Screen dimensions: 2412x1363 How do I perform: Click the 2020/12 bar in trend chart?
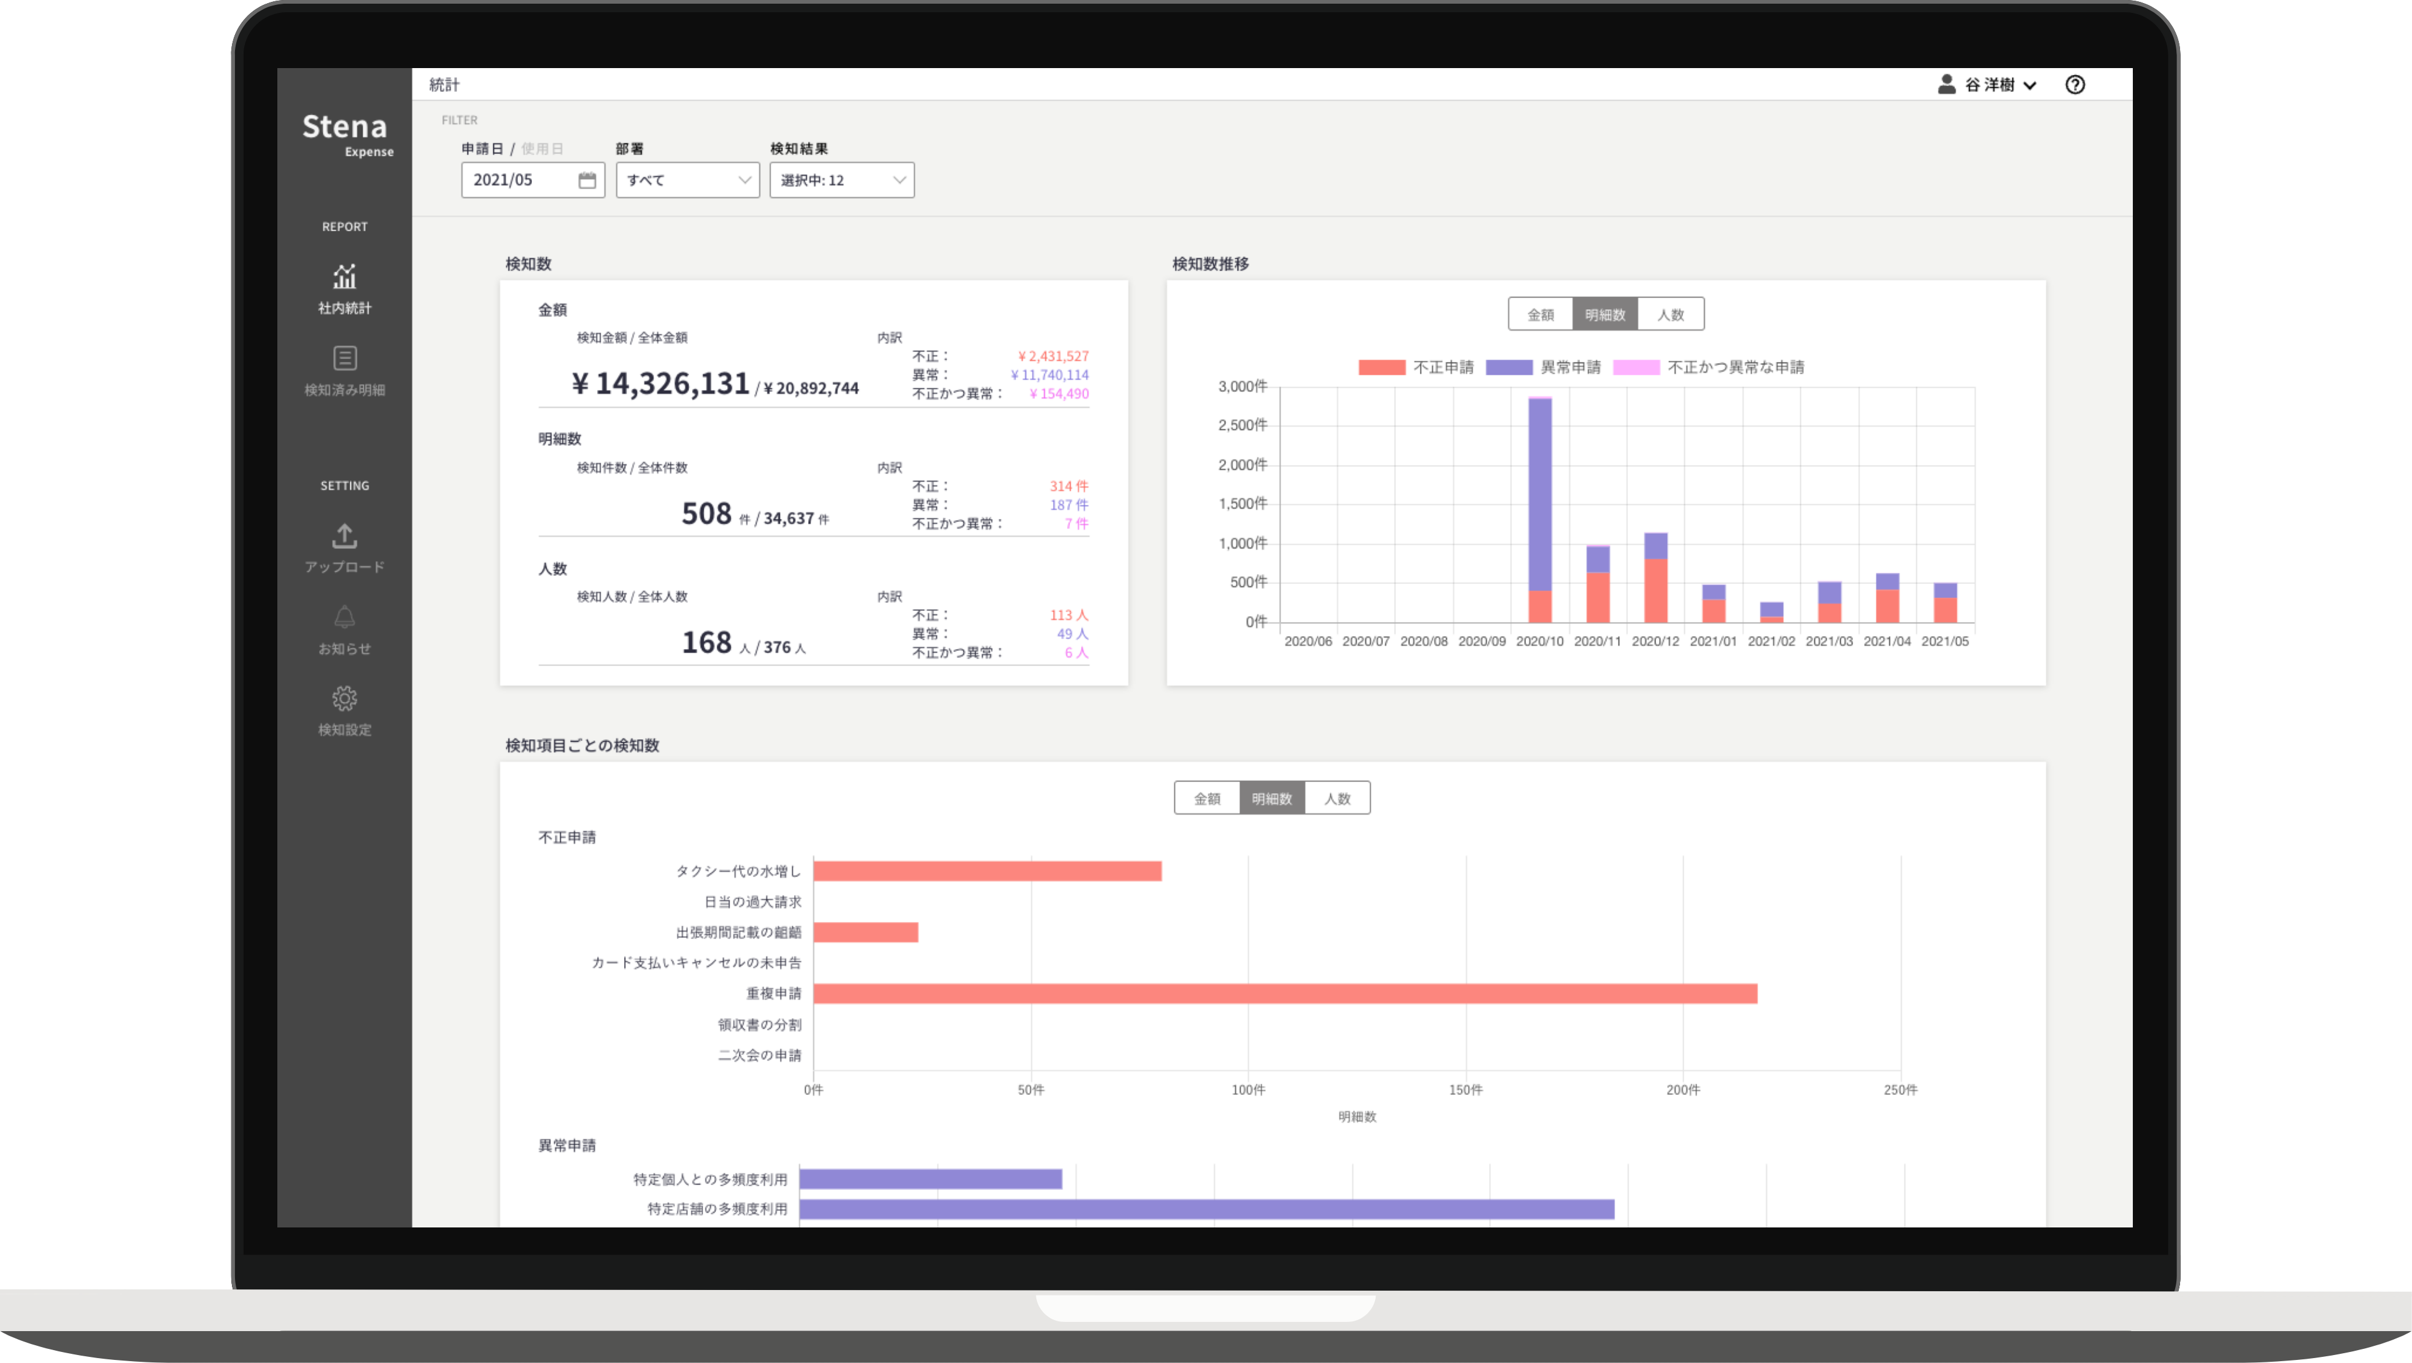pyautogui.click(x=1655, y=578)
